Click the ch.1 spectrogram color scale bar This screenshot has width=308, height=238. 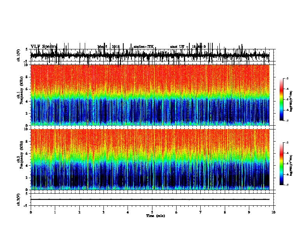[x=281, y=100]
